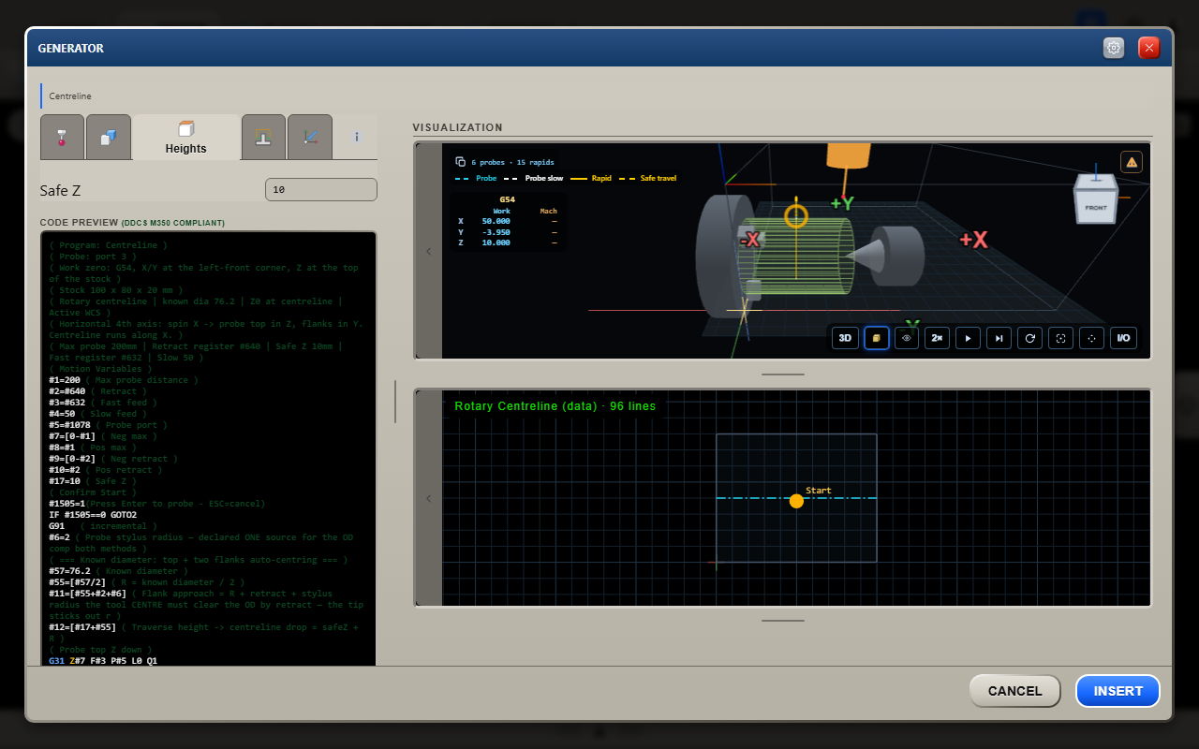The width and height of the screenshot is (1199, 749).
Task: Step to next simulation move
Action: coord(999,338)
